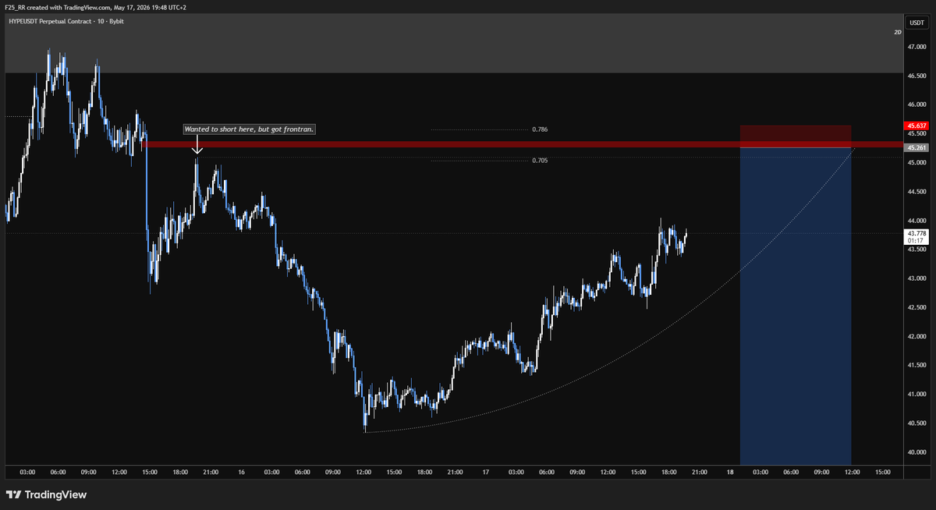Screen dimensions: 936x510
Task: Click the 17 date marker on the time axis
Action: (486, 472)
